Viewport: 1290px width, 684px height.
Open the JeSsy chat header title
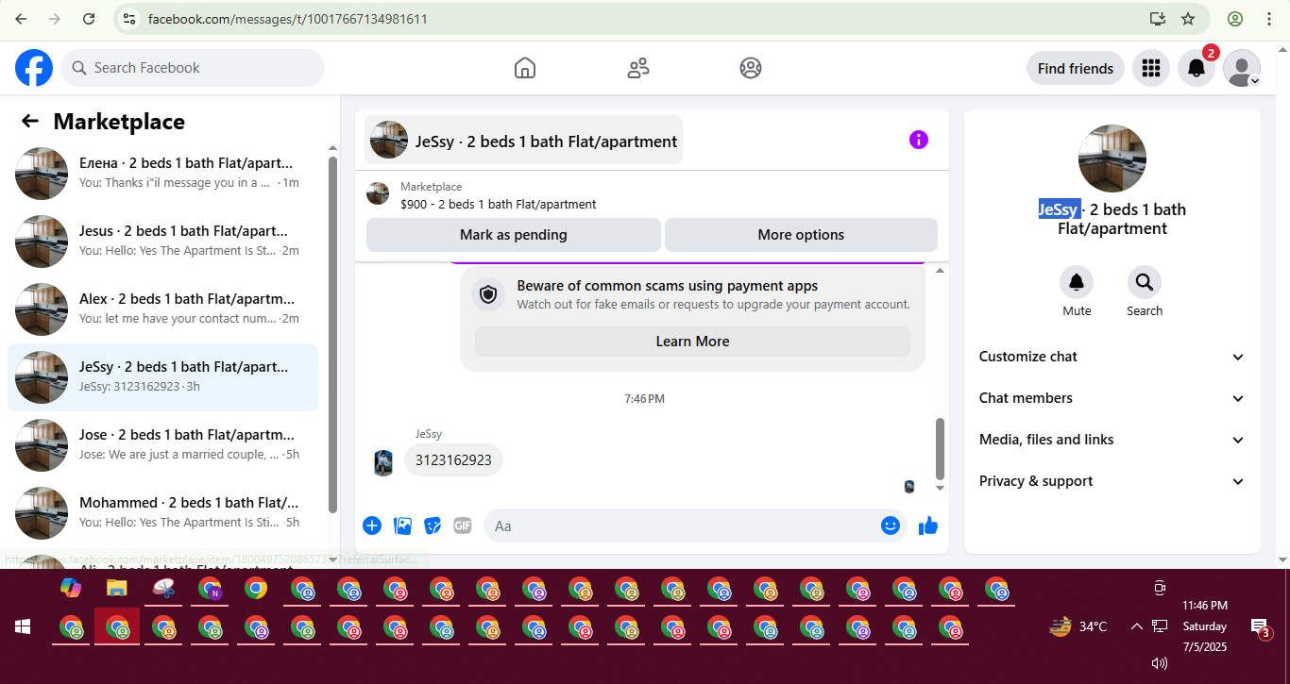(524, 140)
